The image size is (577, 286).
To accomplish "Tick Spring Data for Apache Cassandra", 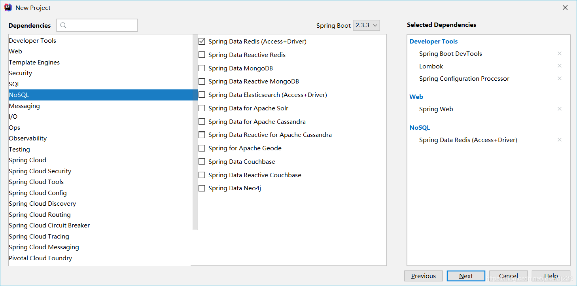I will 202,121.
